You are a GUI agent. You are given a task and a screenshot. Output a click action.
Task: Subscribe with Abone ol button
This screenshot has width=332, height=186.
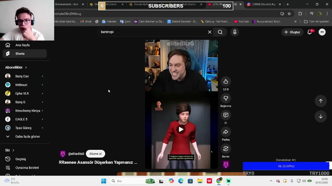pyautogui.click(x=95, y=154)
